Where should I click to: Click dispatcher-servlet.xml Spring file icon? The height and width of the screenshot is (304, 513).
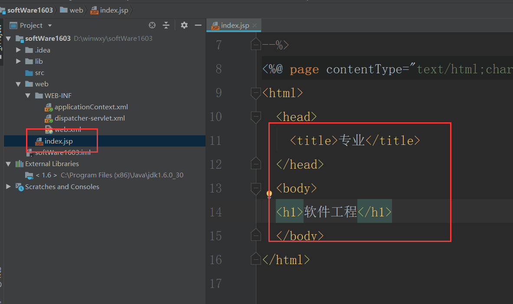(49, 118)
